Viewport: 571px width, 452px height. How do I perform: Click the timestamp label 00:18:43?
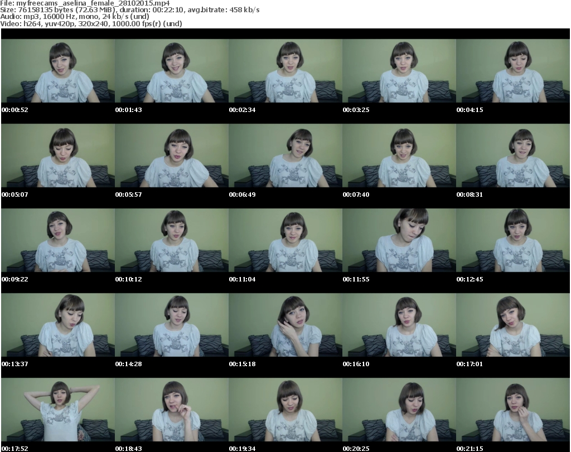point(129,449)
